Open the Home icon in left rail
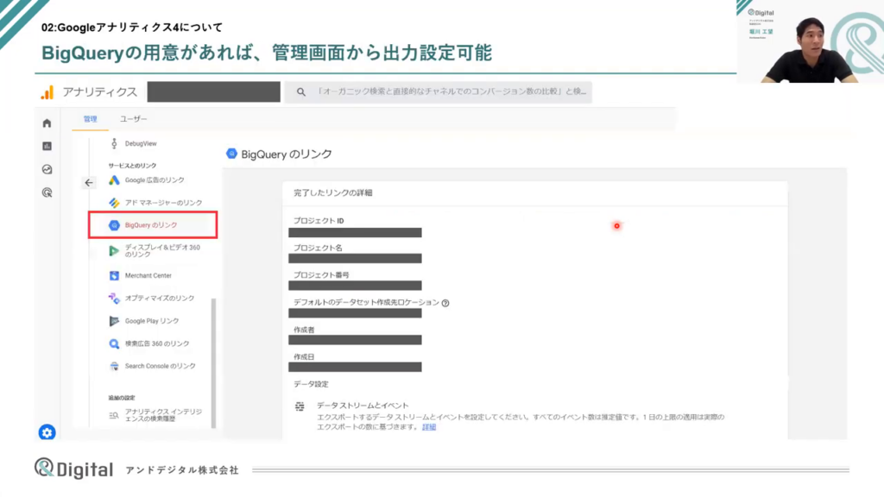The height and width of the screenshot is (497, 884). click(47, 123)
